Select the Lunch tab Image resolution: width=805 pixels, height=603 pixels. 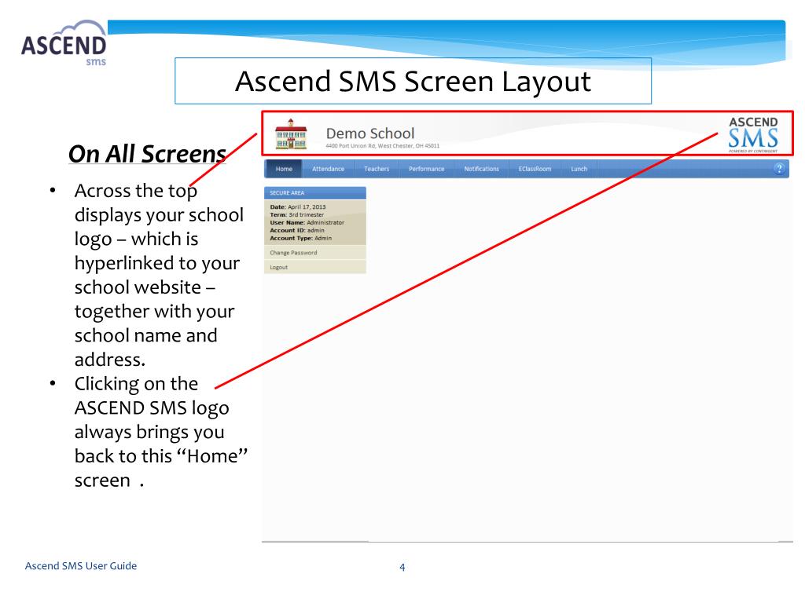tap(579, 169)
